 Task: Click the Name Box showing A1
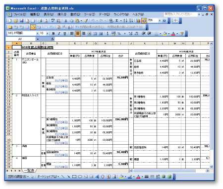(20, 39)
